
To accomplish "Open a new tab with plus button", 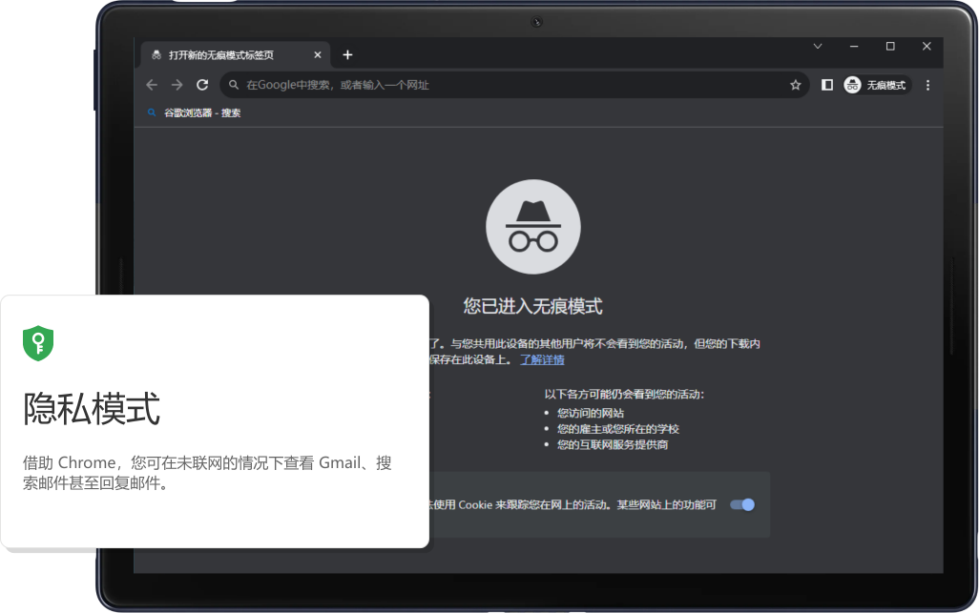I will 347,55.
